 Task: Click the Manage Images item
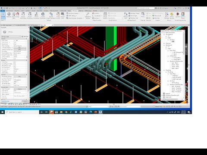[x=134, y=13]
